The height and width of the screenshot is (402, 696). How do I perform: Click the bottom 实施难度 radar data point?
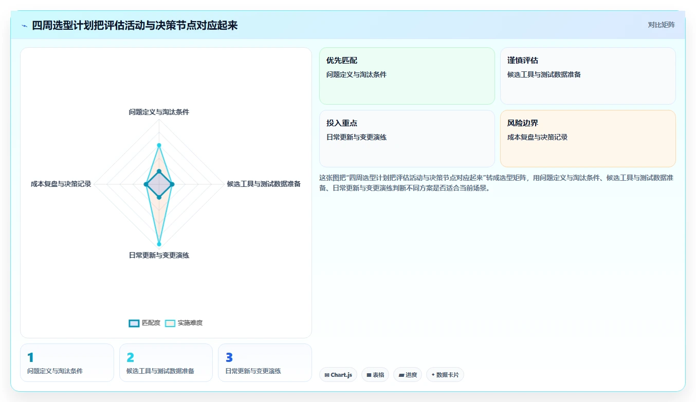click(159, 244)
